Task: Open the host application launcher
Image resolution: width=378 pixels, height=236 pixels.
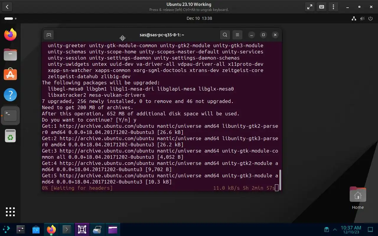Action: click(6, 229)
